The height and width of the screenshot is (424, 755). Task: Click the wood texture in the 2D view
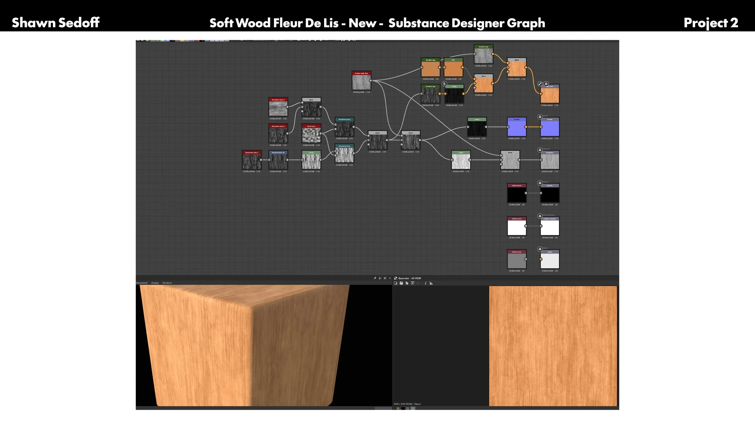tap(553, 346)
